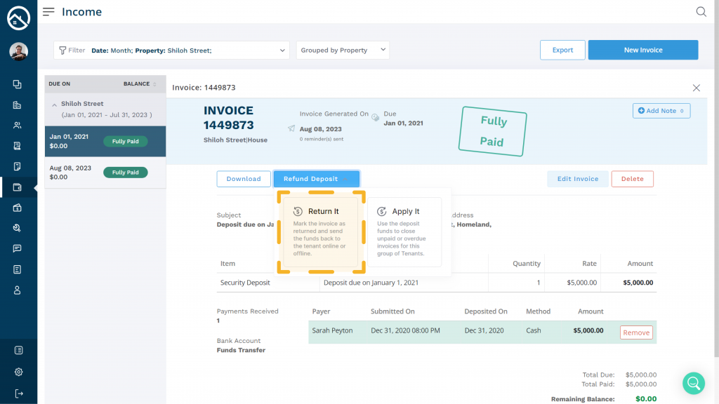This screenshot has height=404, width=719.
Task: Click the logout icon in sidebar
Action: pyautogui.click(x=18, y=393)
